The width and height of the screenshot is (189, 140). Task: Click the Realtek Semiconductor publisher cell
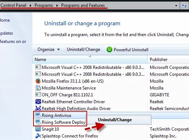tap(169, 109)
